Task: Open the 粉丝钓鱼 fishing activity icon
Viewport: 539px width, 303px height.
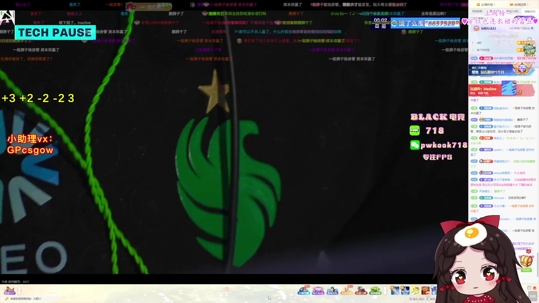Action: click(346, 290)
